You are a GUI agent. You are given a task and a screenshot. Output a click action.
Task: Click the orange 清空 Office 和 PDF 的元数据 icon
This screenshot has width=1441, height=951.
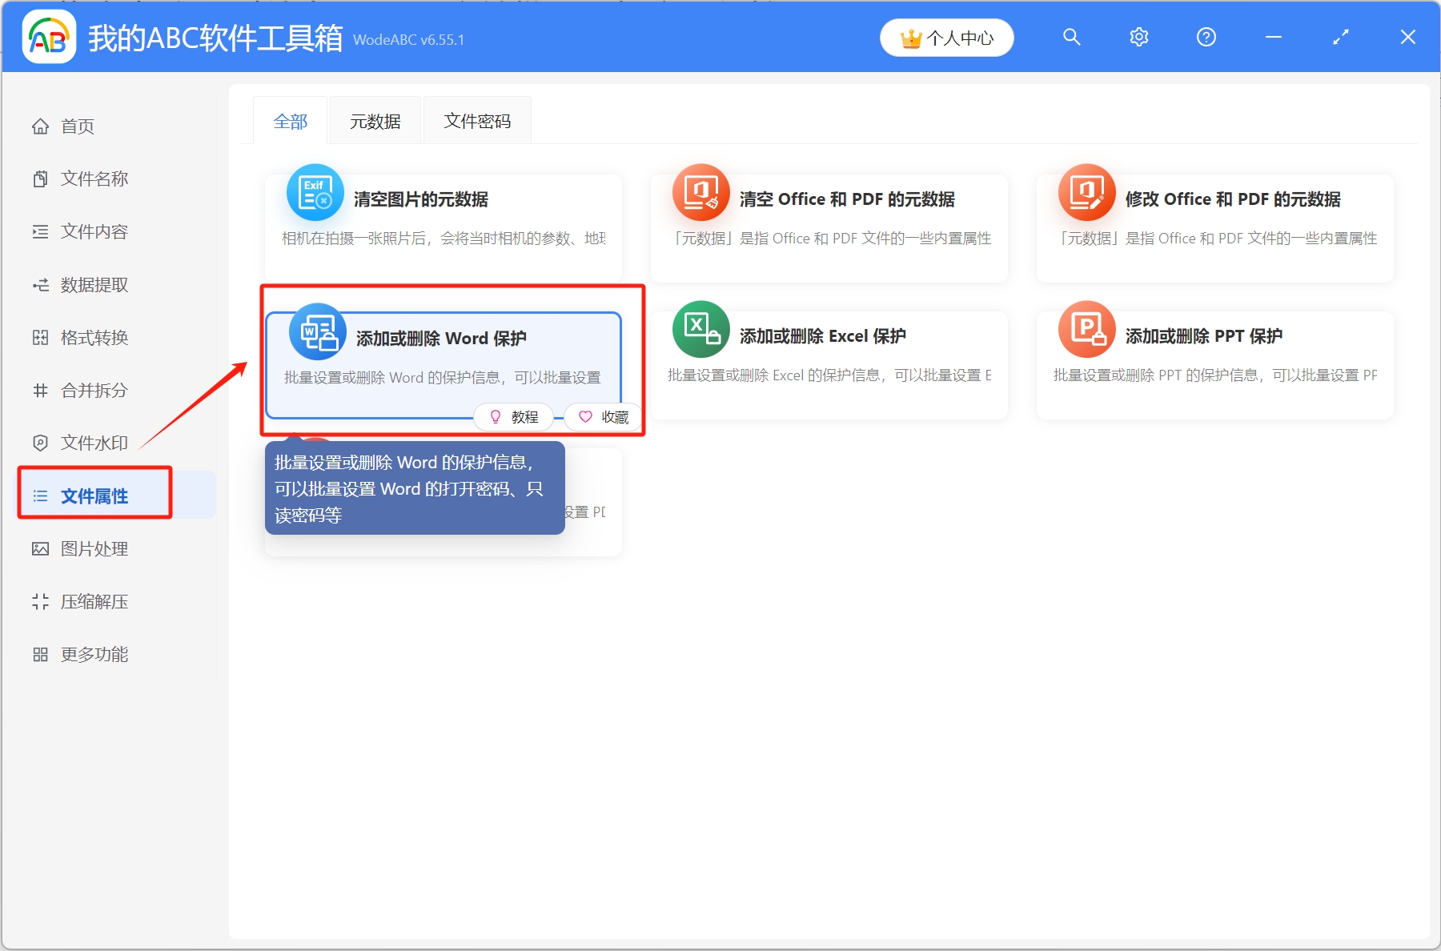tap(700, 192)
